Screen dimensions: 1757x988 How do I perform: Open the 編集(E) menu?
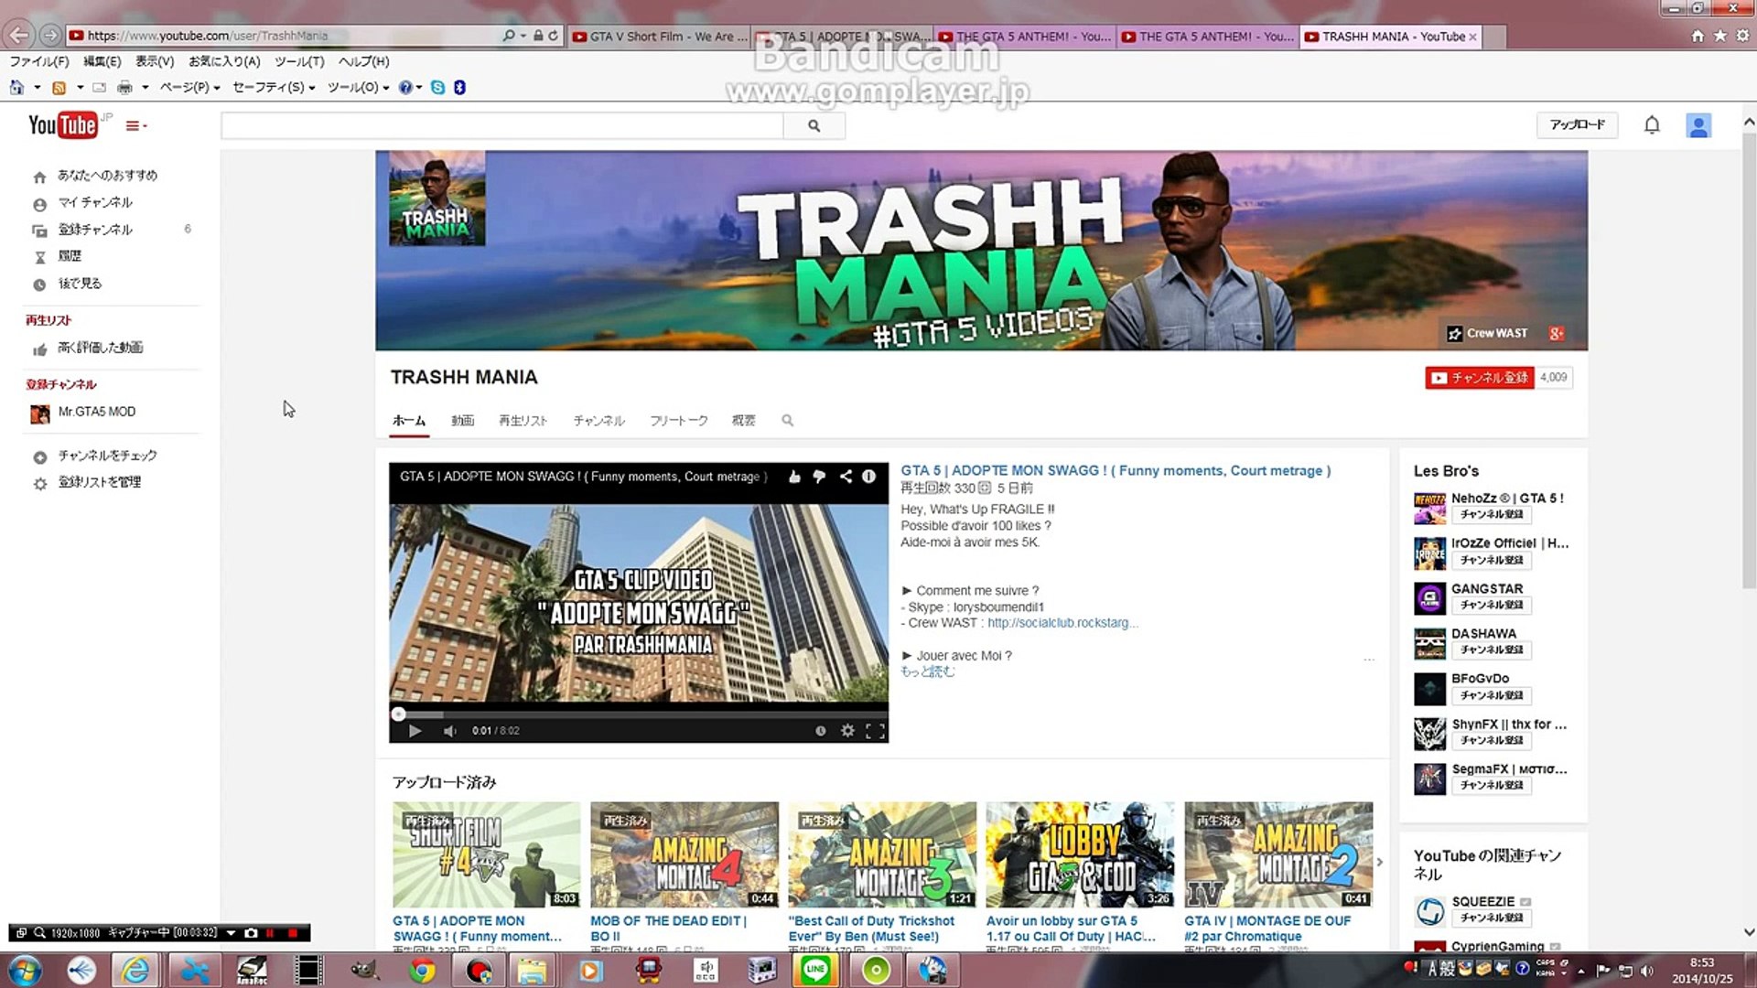(x=102, y=61)
